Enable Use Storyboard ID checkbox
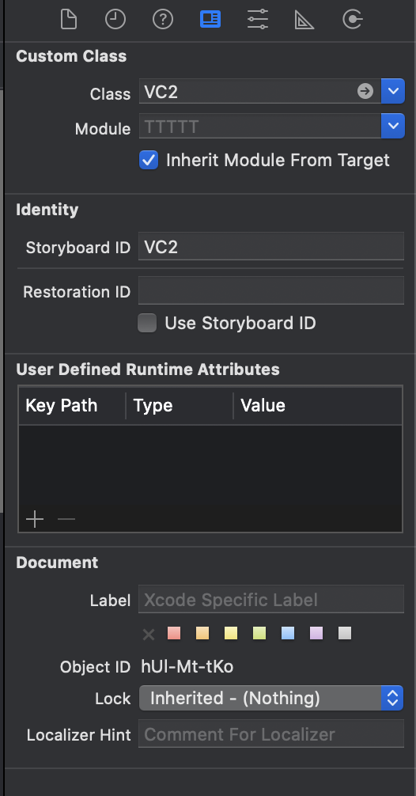Image resolution: width=416 pixels, height=796 pixels. [x=148, y=323]
